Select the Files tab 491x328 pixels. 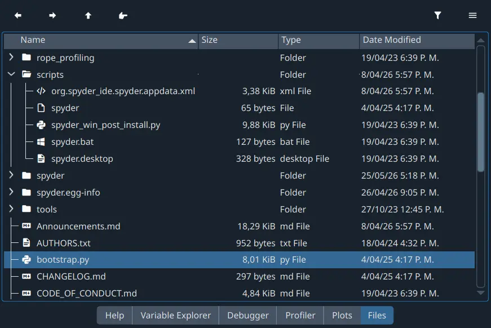coord(377,315)
